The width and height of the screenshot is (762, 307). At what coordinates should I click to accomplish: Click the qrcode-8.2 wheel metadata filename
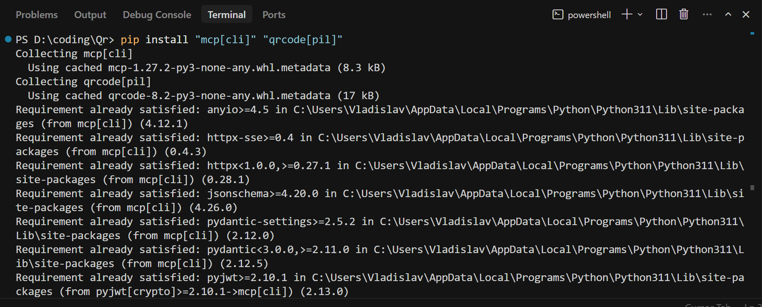[x=219, y=95]
